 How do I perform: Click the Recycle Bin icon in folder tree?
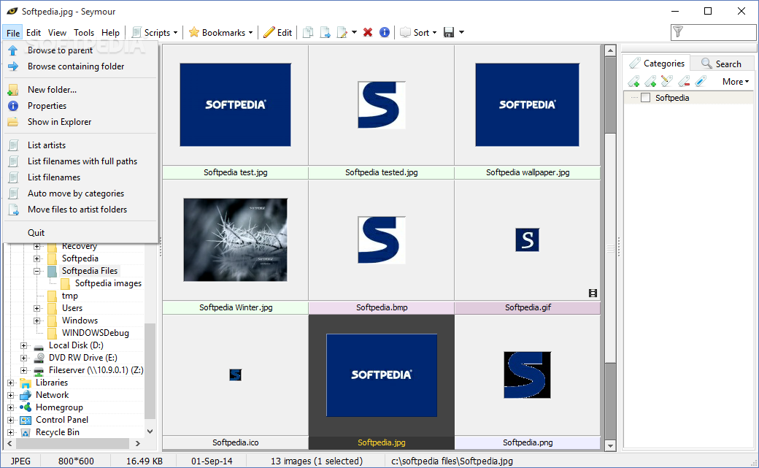(26, 432)
